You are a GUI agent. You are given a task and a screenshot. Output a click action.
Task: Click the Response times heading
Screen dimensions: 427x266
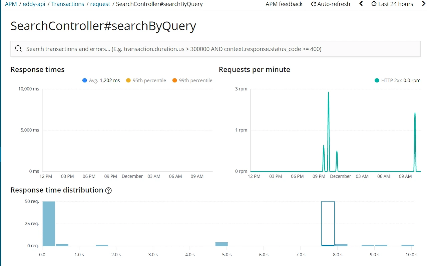coord(37,69)
